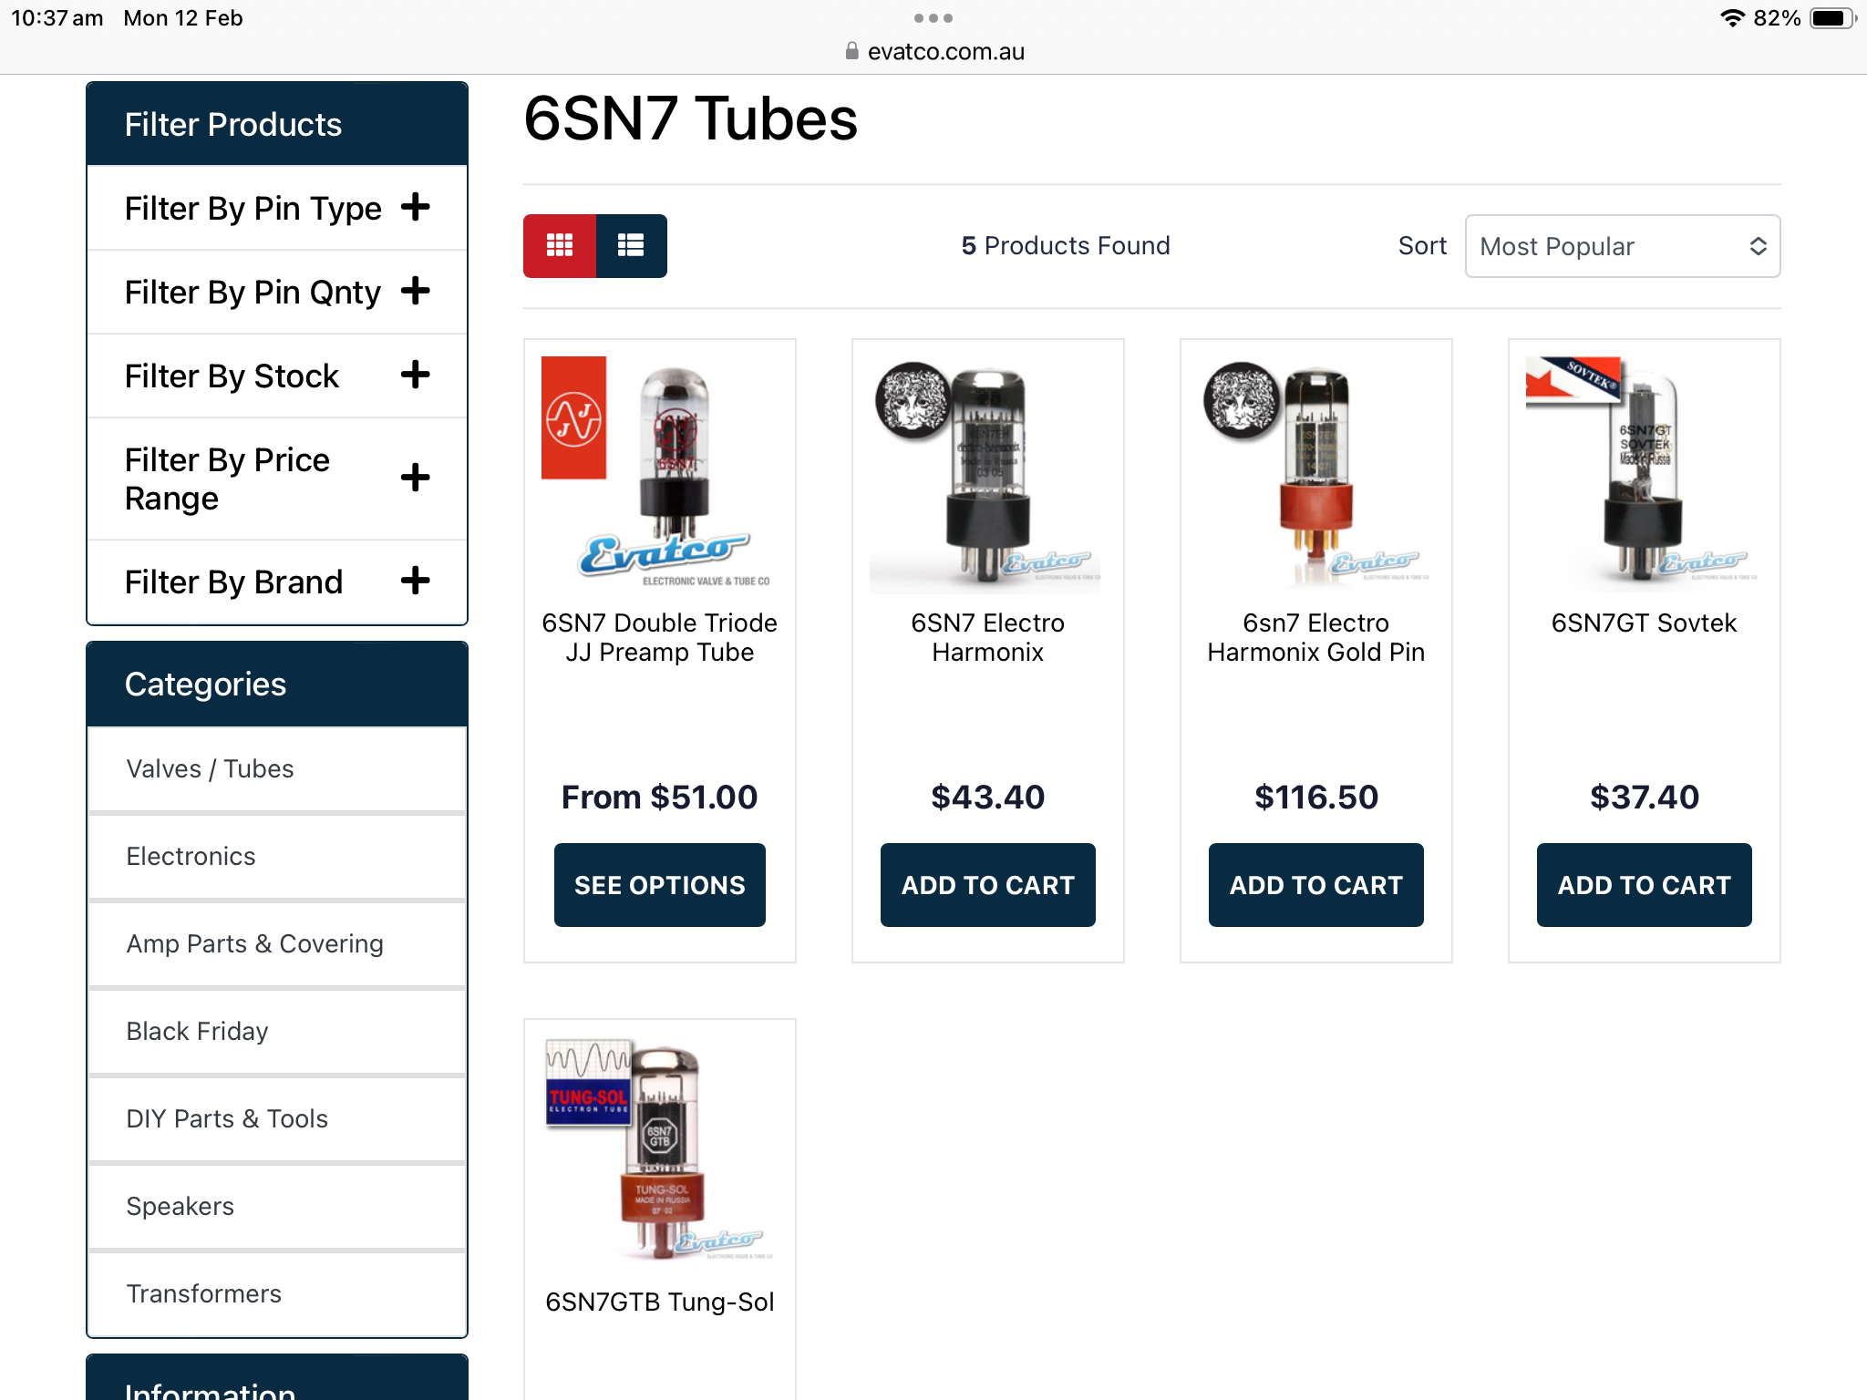Select the '6SN7 Tubes' page heading
This screenshot has width=1867, height=1400.
coord(691,119)
